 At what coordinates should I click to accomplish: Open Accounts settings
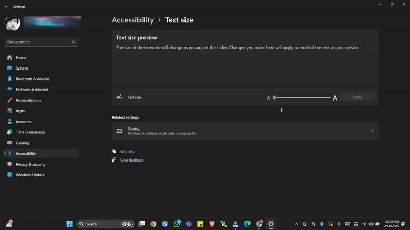[42, 122]
